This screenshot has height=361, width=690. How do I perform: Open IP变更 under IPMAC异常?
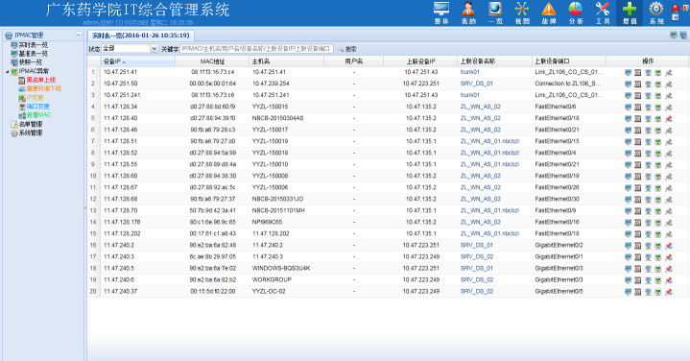pos(35,98)
